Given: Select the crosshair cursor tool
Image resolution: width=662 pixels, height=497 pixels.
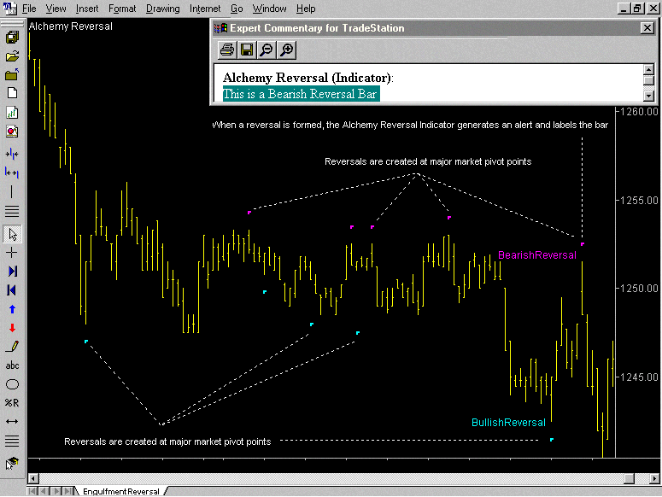Looking at the screenshot, I should (x=12, y=253).
